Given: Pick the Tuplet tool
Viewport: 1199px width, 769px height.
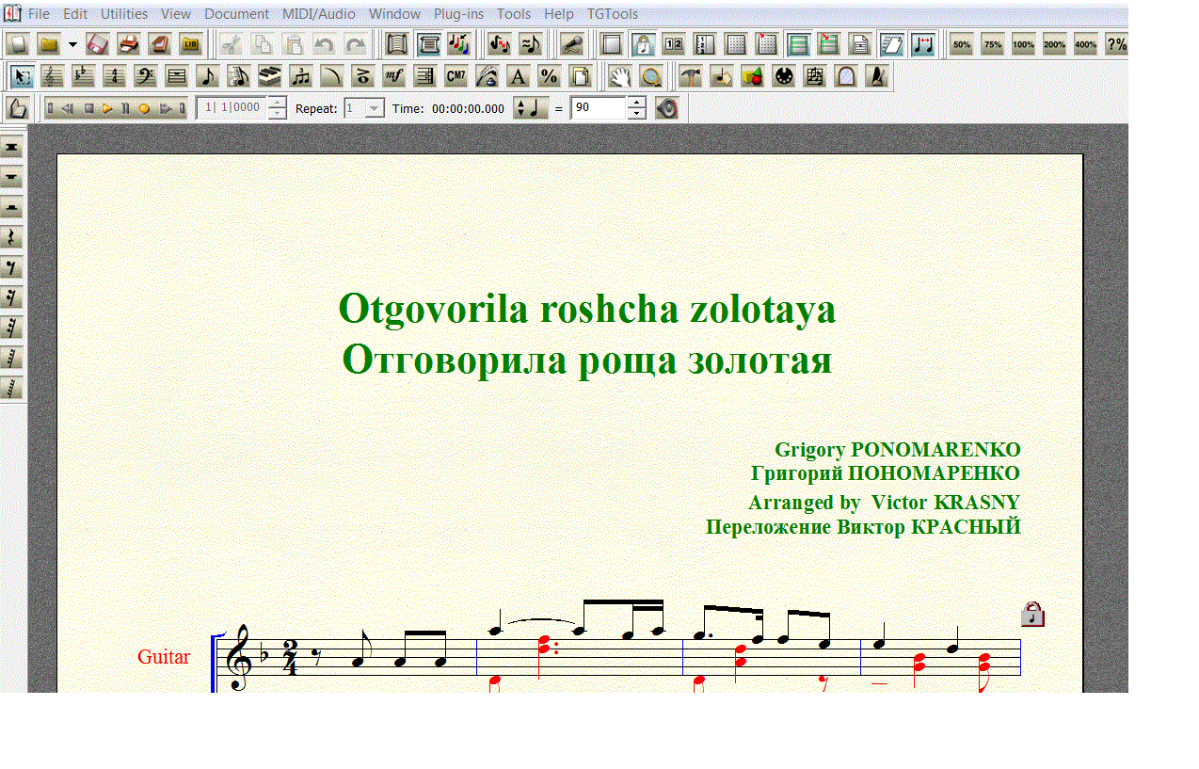Looking at the screenshot, I should click(x=301, y=76).
